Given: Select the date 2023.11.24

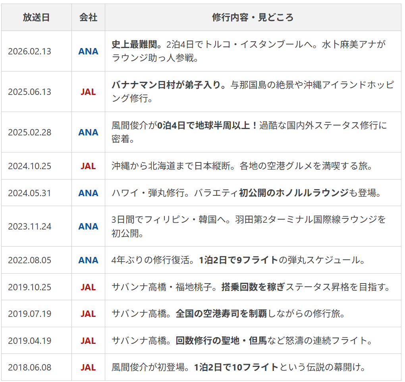Looking at the screenshot, I should [30, 226].
